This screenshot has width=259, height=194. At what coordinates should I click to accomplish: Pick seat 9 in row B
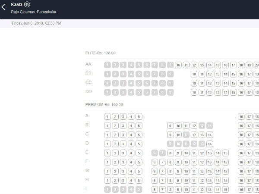(171, 126)
